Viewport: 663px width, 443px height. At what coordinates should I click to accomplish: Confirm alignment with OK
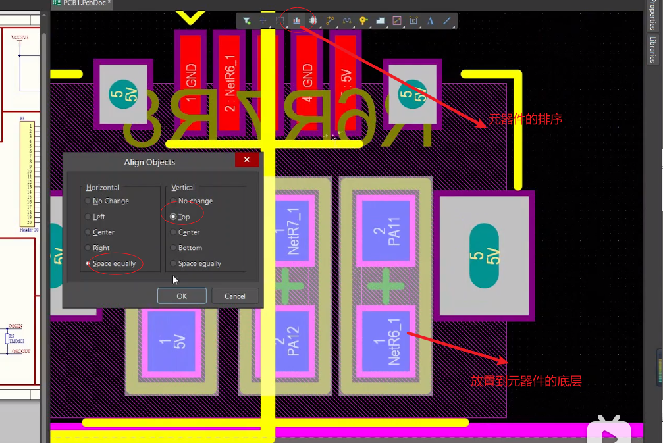182,296
